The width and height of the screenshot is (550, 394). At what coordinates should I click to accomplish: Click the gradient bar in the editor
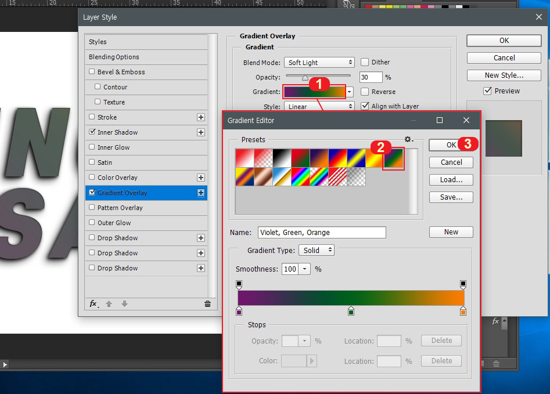point(351,298)
